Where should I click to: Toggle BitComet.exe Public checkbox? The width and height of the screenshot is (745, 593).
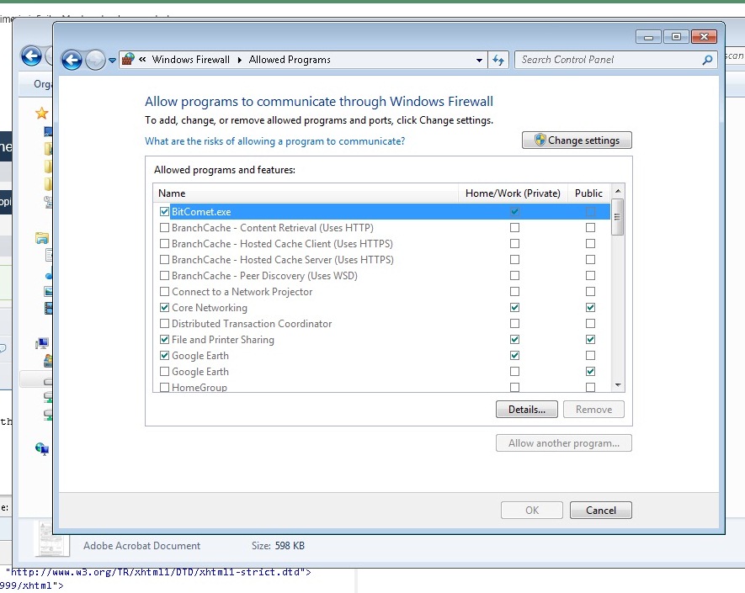click(590, 212)
